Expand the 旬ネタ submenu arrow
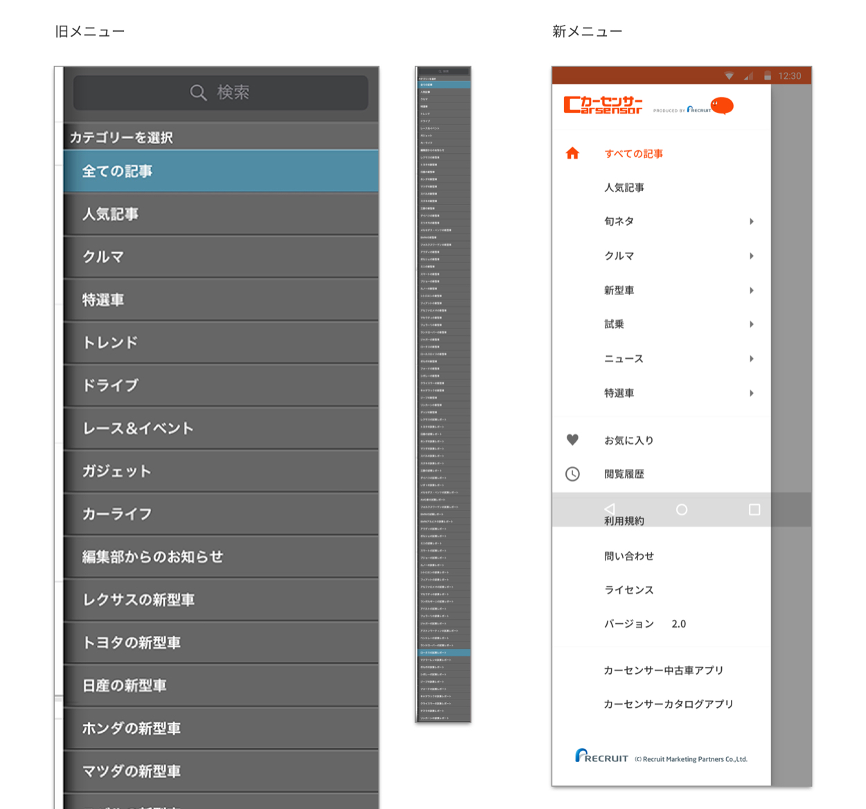 point(752,222)
